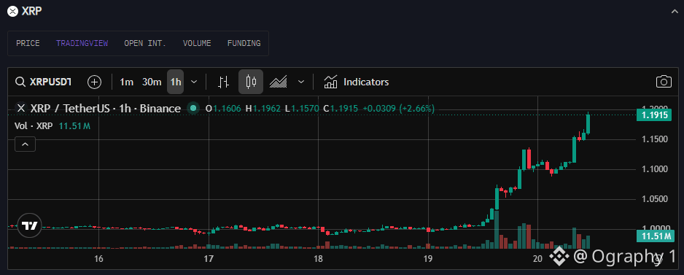The height and width of the screenshot is (275, 684).
Task: Click the compare or add symbol plus icon
Action: click(x=94, y=82)
